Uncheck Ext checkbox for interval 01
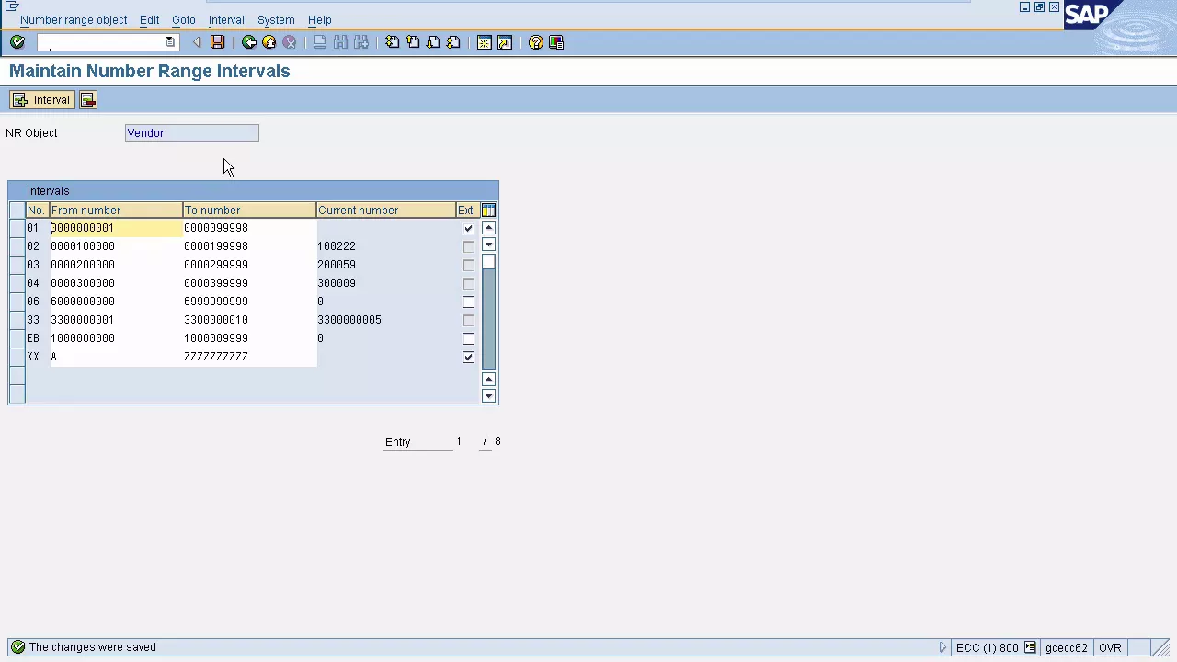 (469, 228)
